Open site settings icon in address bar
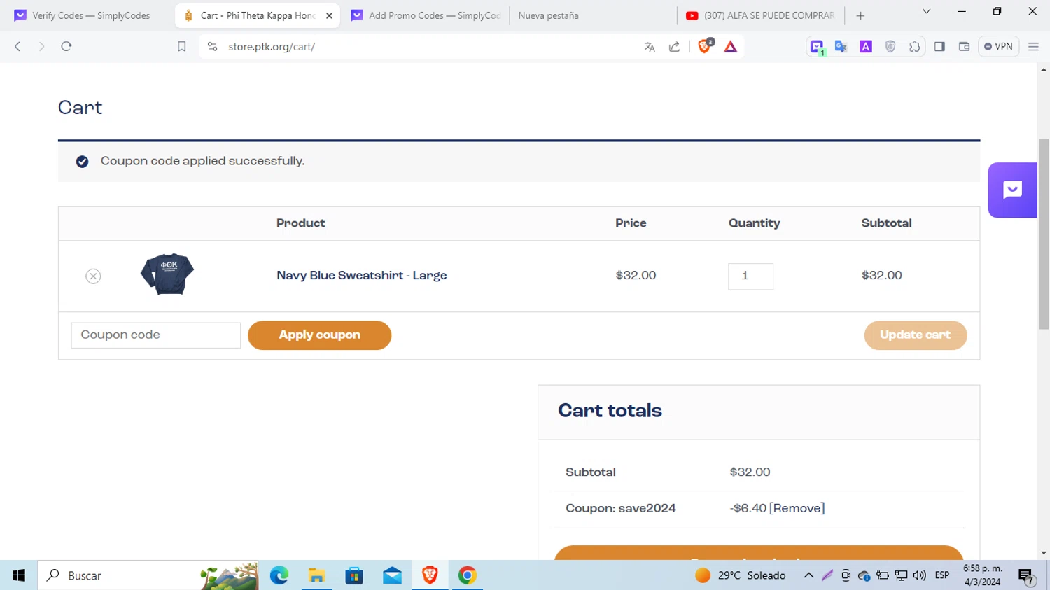The image size is (1050, 590). coord(212,46)
